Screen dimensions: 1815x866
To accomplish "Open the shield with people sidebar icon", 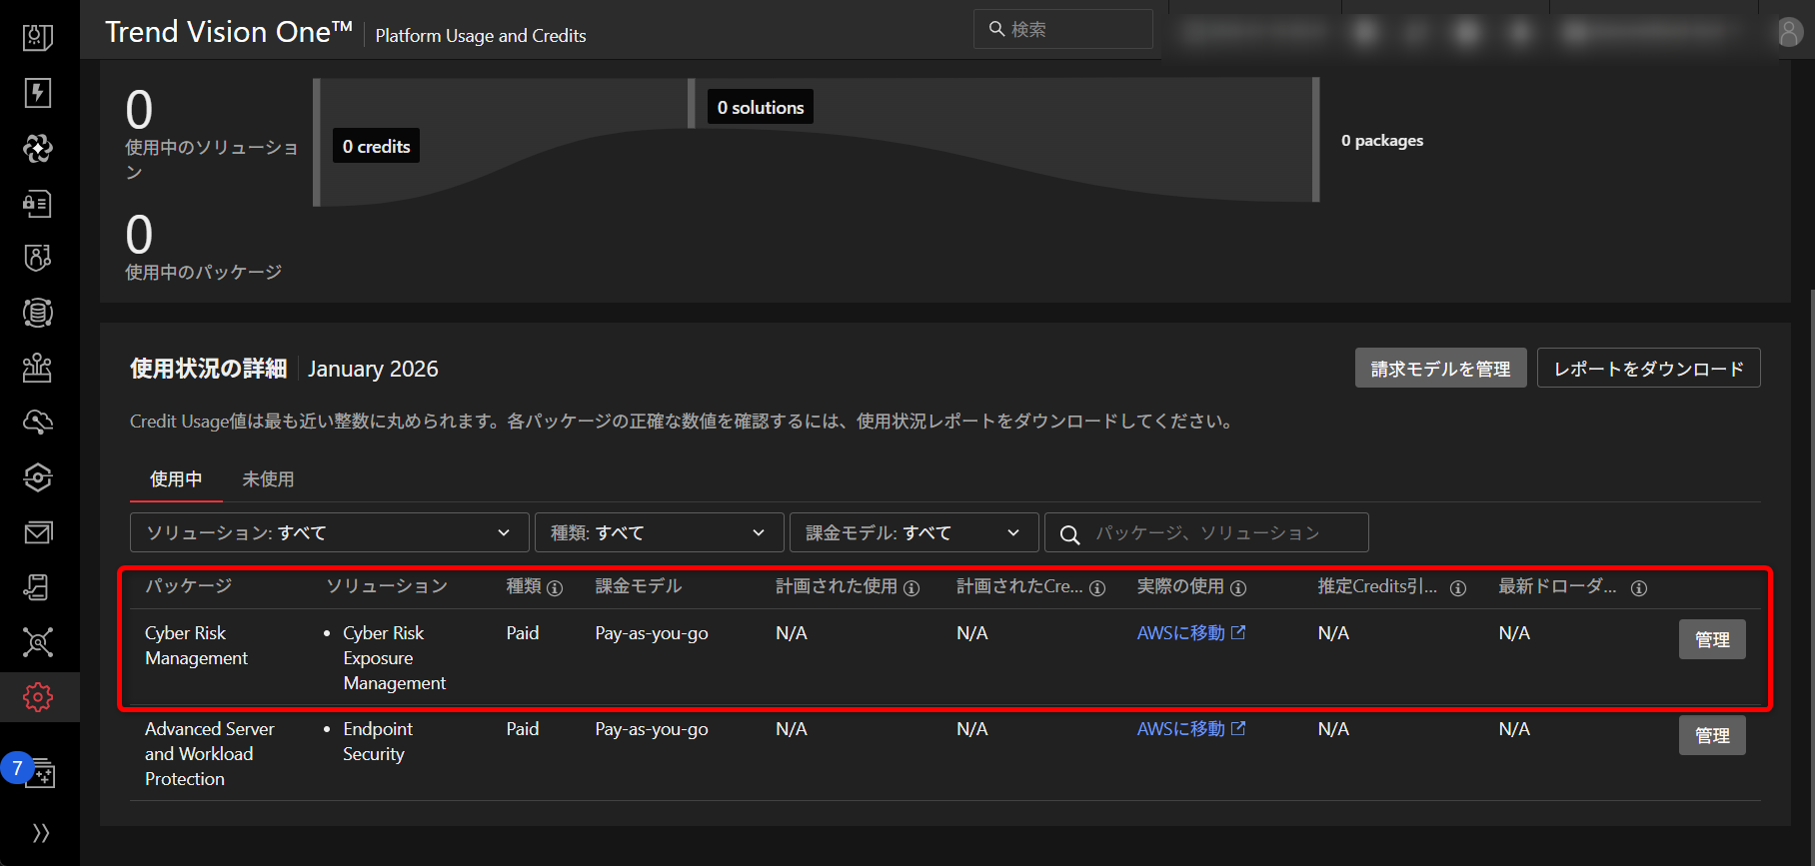I will click(38, 258).
